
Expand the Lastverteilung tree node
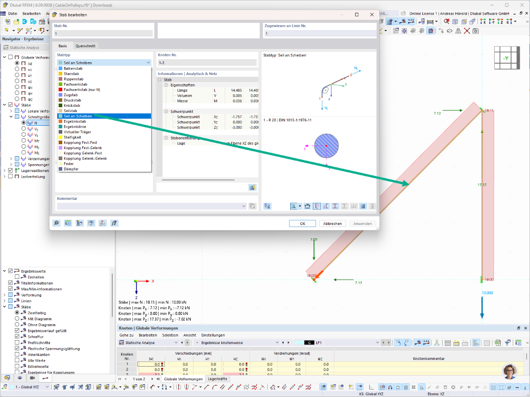[5, 176]
